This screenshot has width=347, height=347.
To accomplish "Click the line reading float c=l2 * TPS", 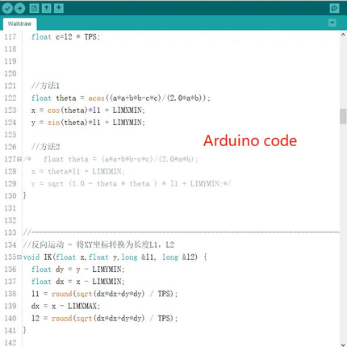I will click(x=65, y=37).
